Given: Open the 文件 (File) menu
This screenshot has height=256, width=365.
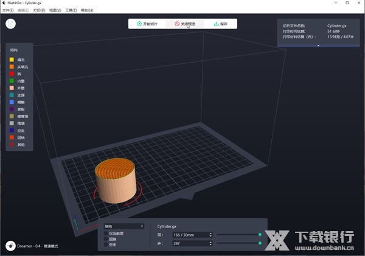Looking at the screenshot, I should click(7, 10).
